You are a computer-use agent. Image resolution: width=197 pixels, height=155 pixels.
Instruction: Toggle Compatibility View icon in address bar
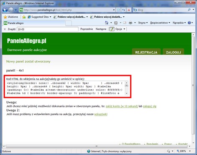tap(118, 10)
